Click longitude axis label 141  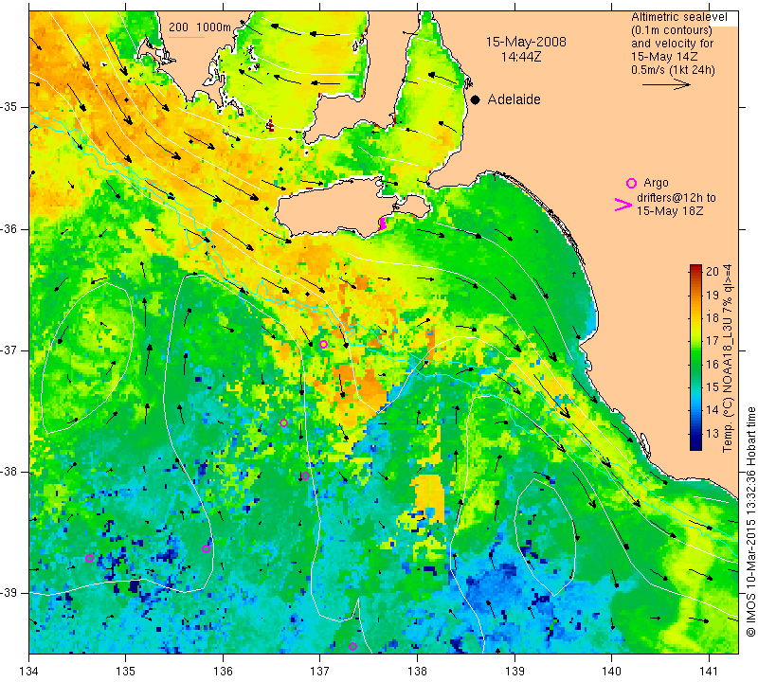click(x=709, y=672)
